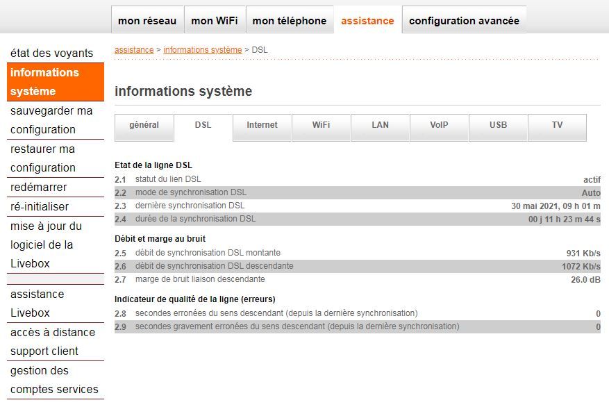Open the WiFi information tab

point(320,127)
